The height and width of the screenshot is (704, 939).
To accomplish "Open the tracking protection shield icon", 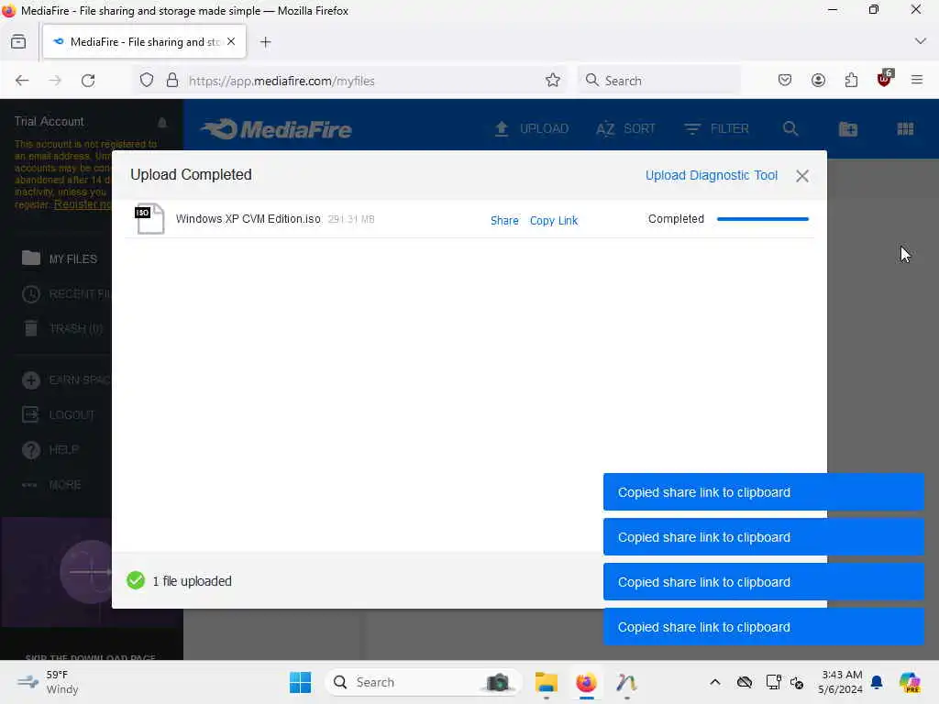I will point(147,81).
